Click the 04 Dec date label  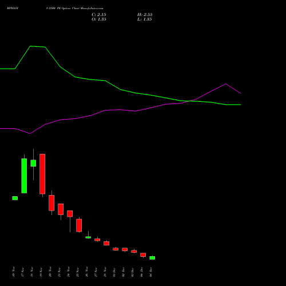142,272
